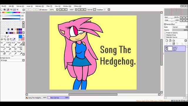Pick the rectangular selection tool

(2, 36)
